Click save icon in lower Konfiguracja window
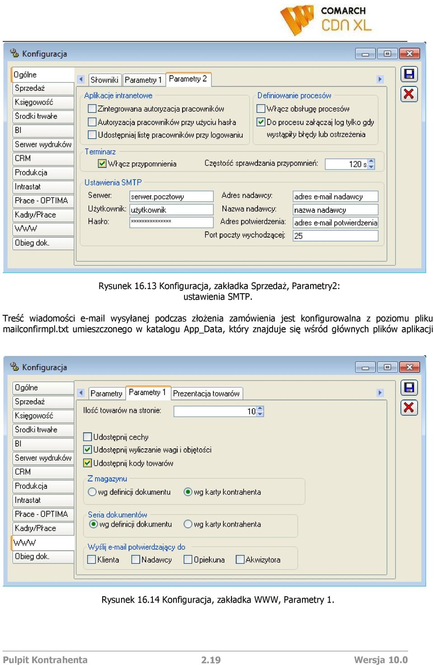The height and width of the screenshot is (665, 434). click(409, 388)
